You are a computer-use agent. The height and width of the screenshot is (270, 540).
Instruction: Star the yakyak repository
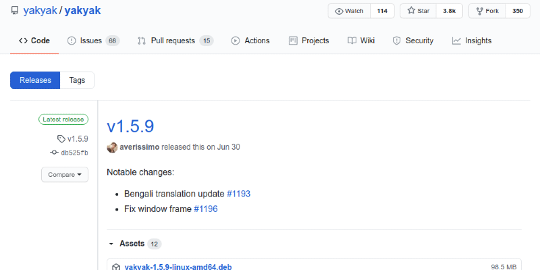click(420, 11)
